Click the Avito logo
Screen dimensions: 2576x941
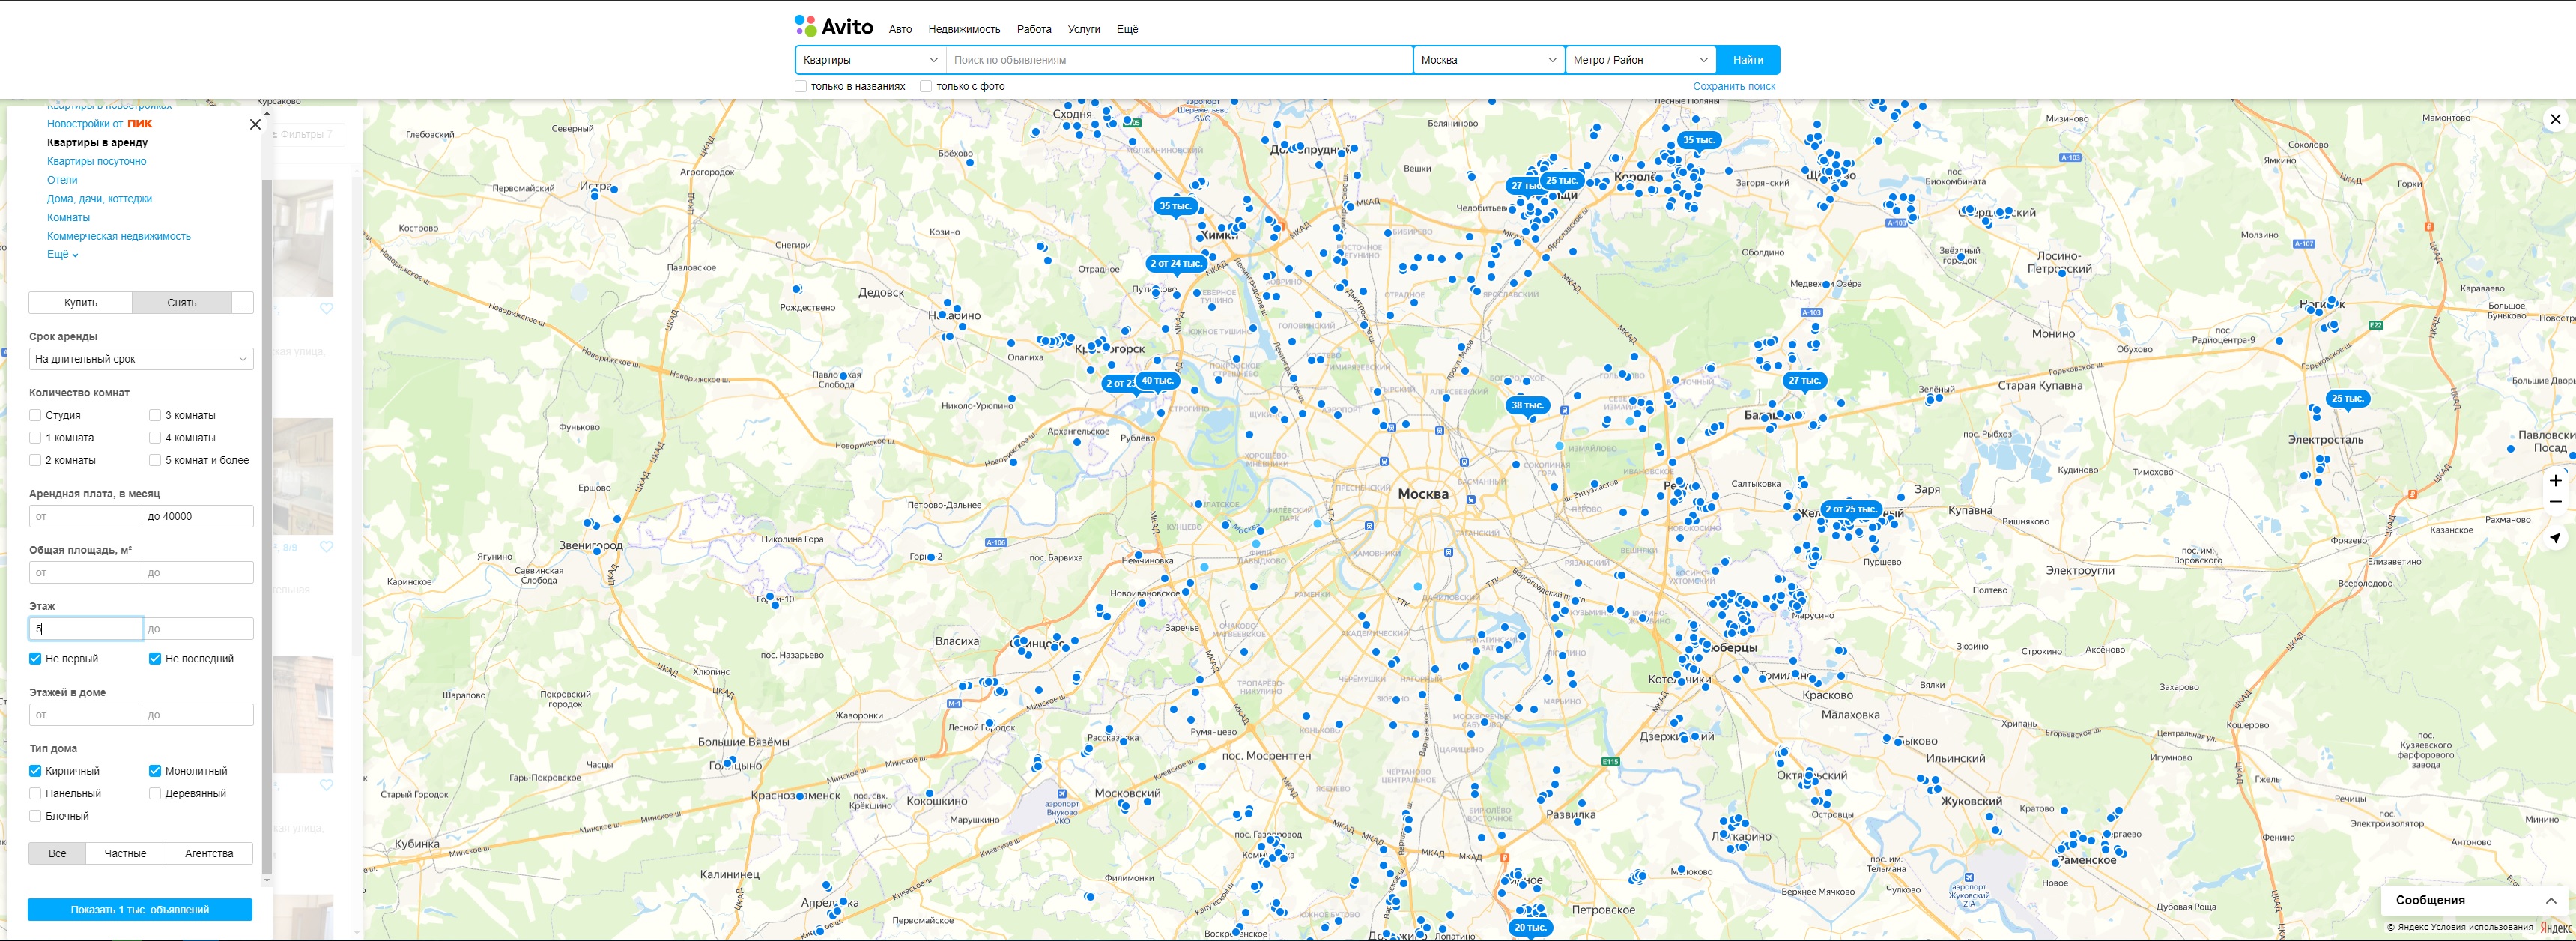(x=833, y=27)
